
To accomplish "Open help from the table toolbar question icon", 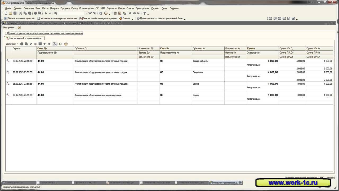I will coord(66,44).
